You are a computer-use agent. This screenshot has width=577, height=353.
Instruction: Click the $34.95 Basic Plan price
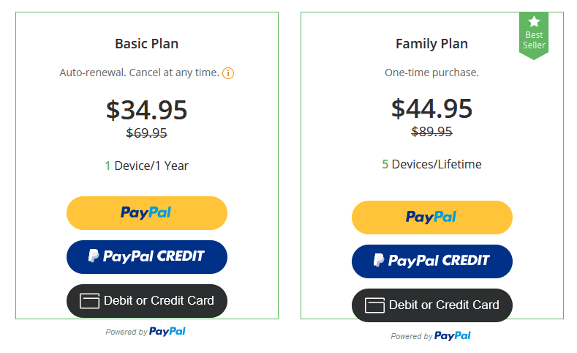[146, 110]
